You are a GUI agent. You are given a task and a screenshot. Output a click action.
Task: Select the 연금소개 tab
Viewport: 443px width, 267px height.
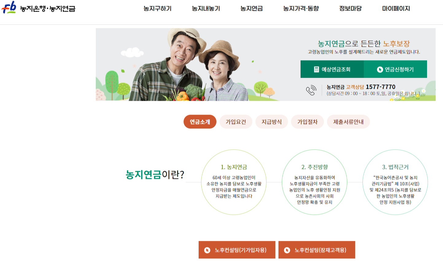point(200,122)
